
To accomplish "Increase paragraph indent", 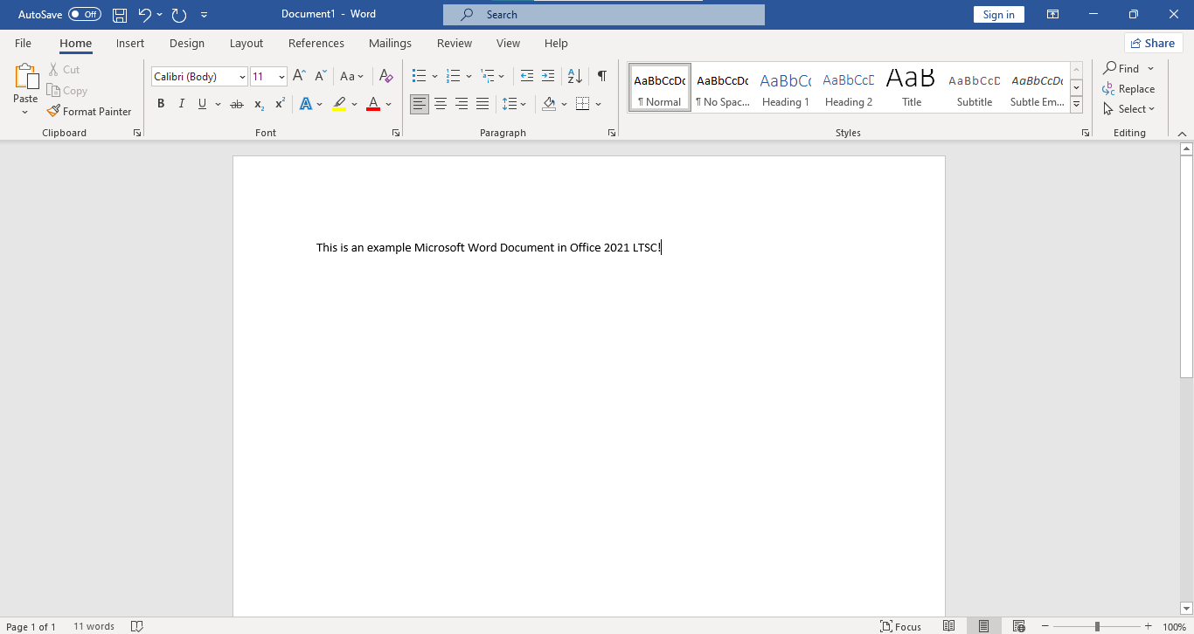I will coord(548,76).
